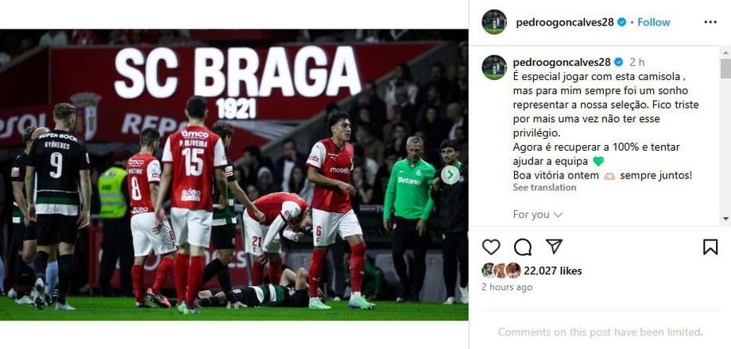731x349 pixels.
Task: Open profile avatar in post header
Action: 494,22
